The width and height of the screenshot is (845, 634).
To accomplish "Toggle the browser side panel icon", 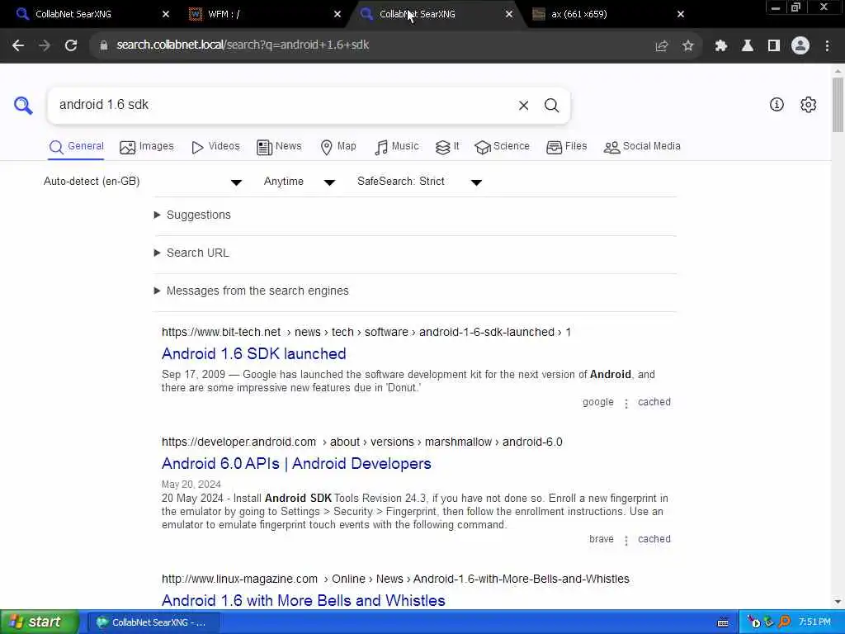I will pyautogui.click(x=773, y=46).
